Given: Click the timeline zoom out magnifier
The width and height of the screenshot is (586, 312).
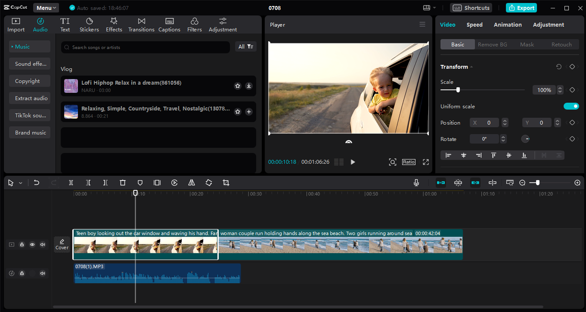Looking at the screenshot, I should coord(522,183).
